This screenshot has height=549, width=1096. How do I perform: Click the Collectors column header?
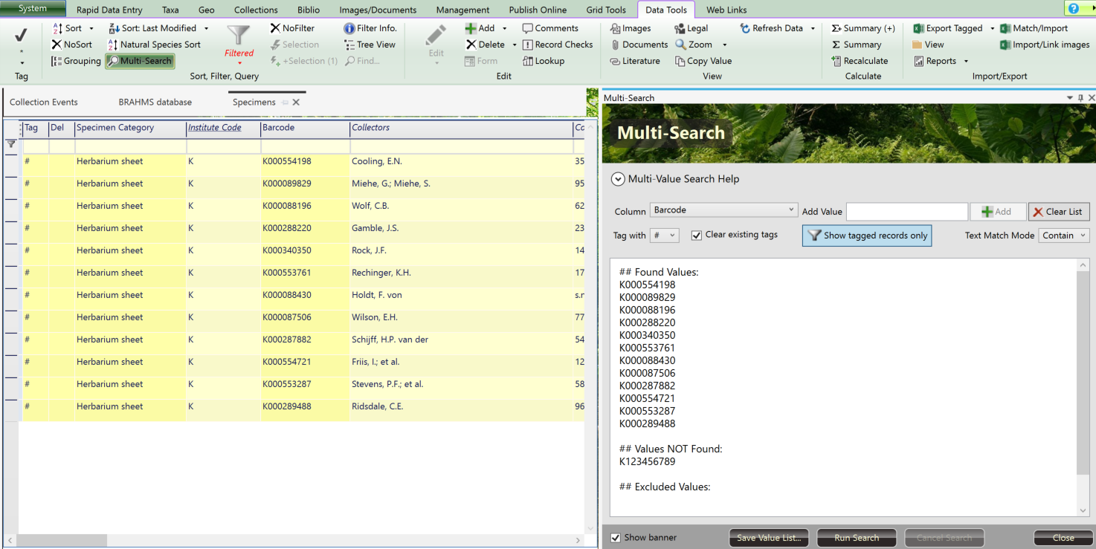pos(461,128)
